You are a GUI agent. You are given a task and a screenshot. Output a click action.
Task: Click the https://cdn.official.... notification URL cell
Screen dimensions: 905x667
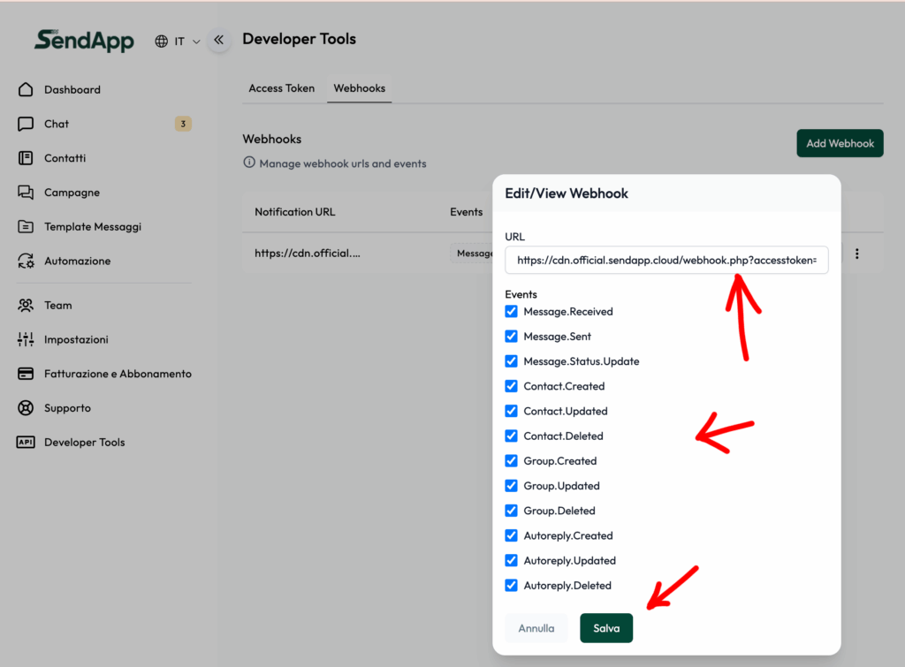point(307,254)
